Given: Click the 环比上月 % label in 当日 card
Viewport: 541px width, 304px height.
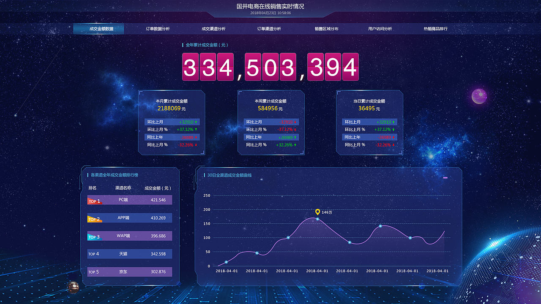Looking at the screenshot, I should (x=355, y=130).
